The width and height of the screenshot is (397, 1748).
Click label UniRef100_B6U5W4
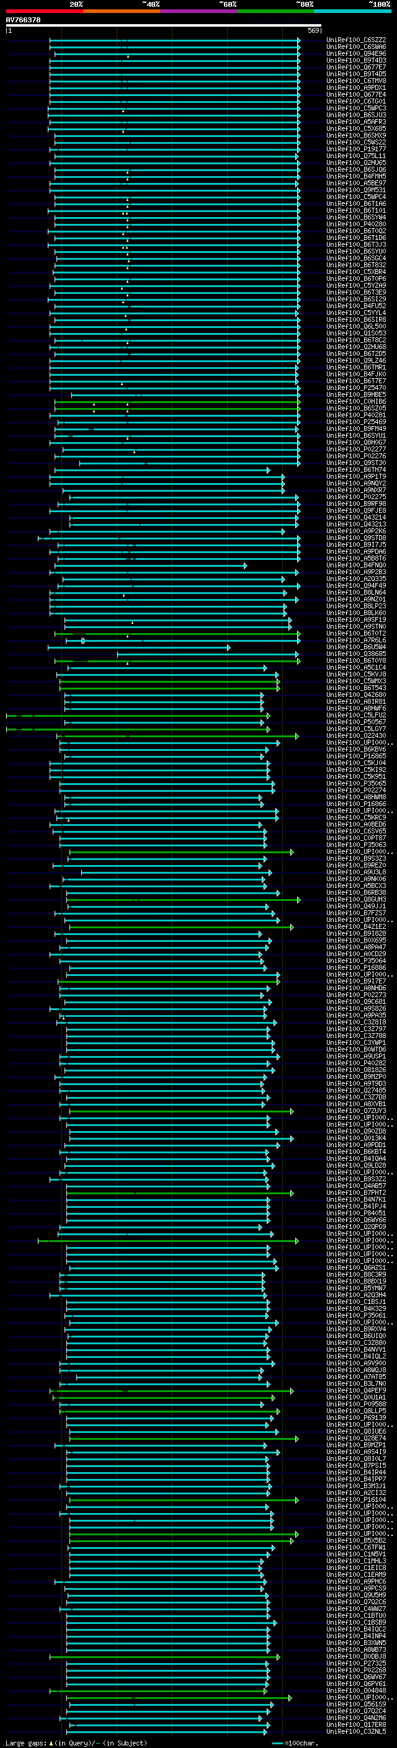coord(356,647)
